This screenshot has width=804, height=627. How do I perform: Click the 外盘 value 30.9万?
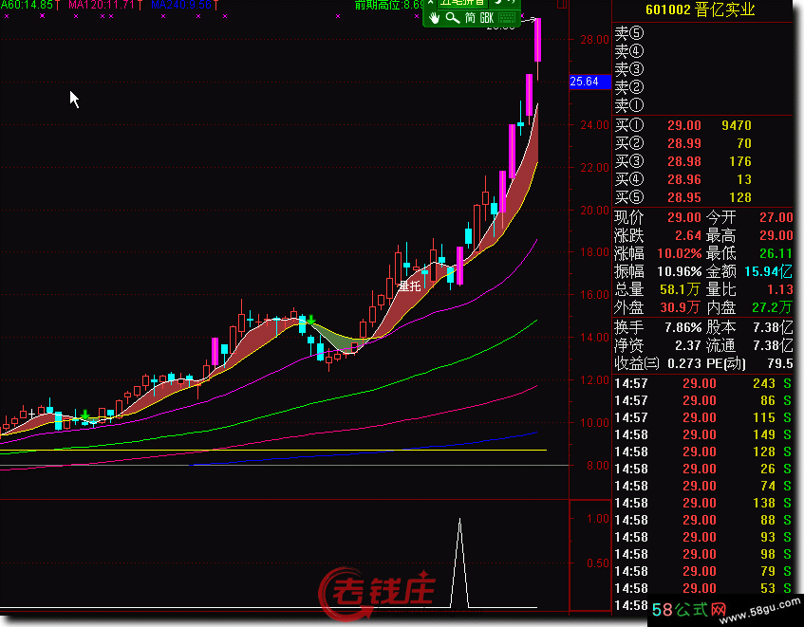tap(680, 307)
